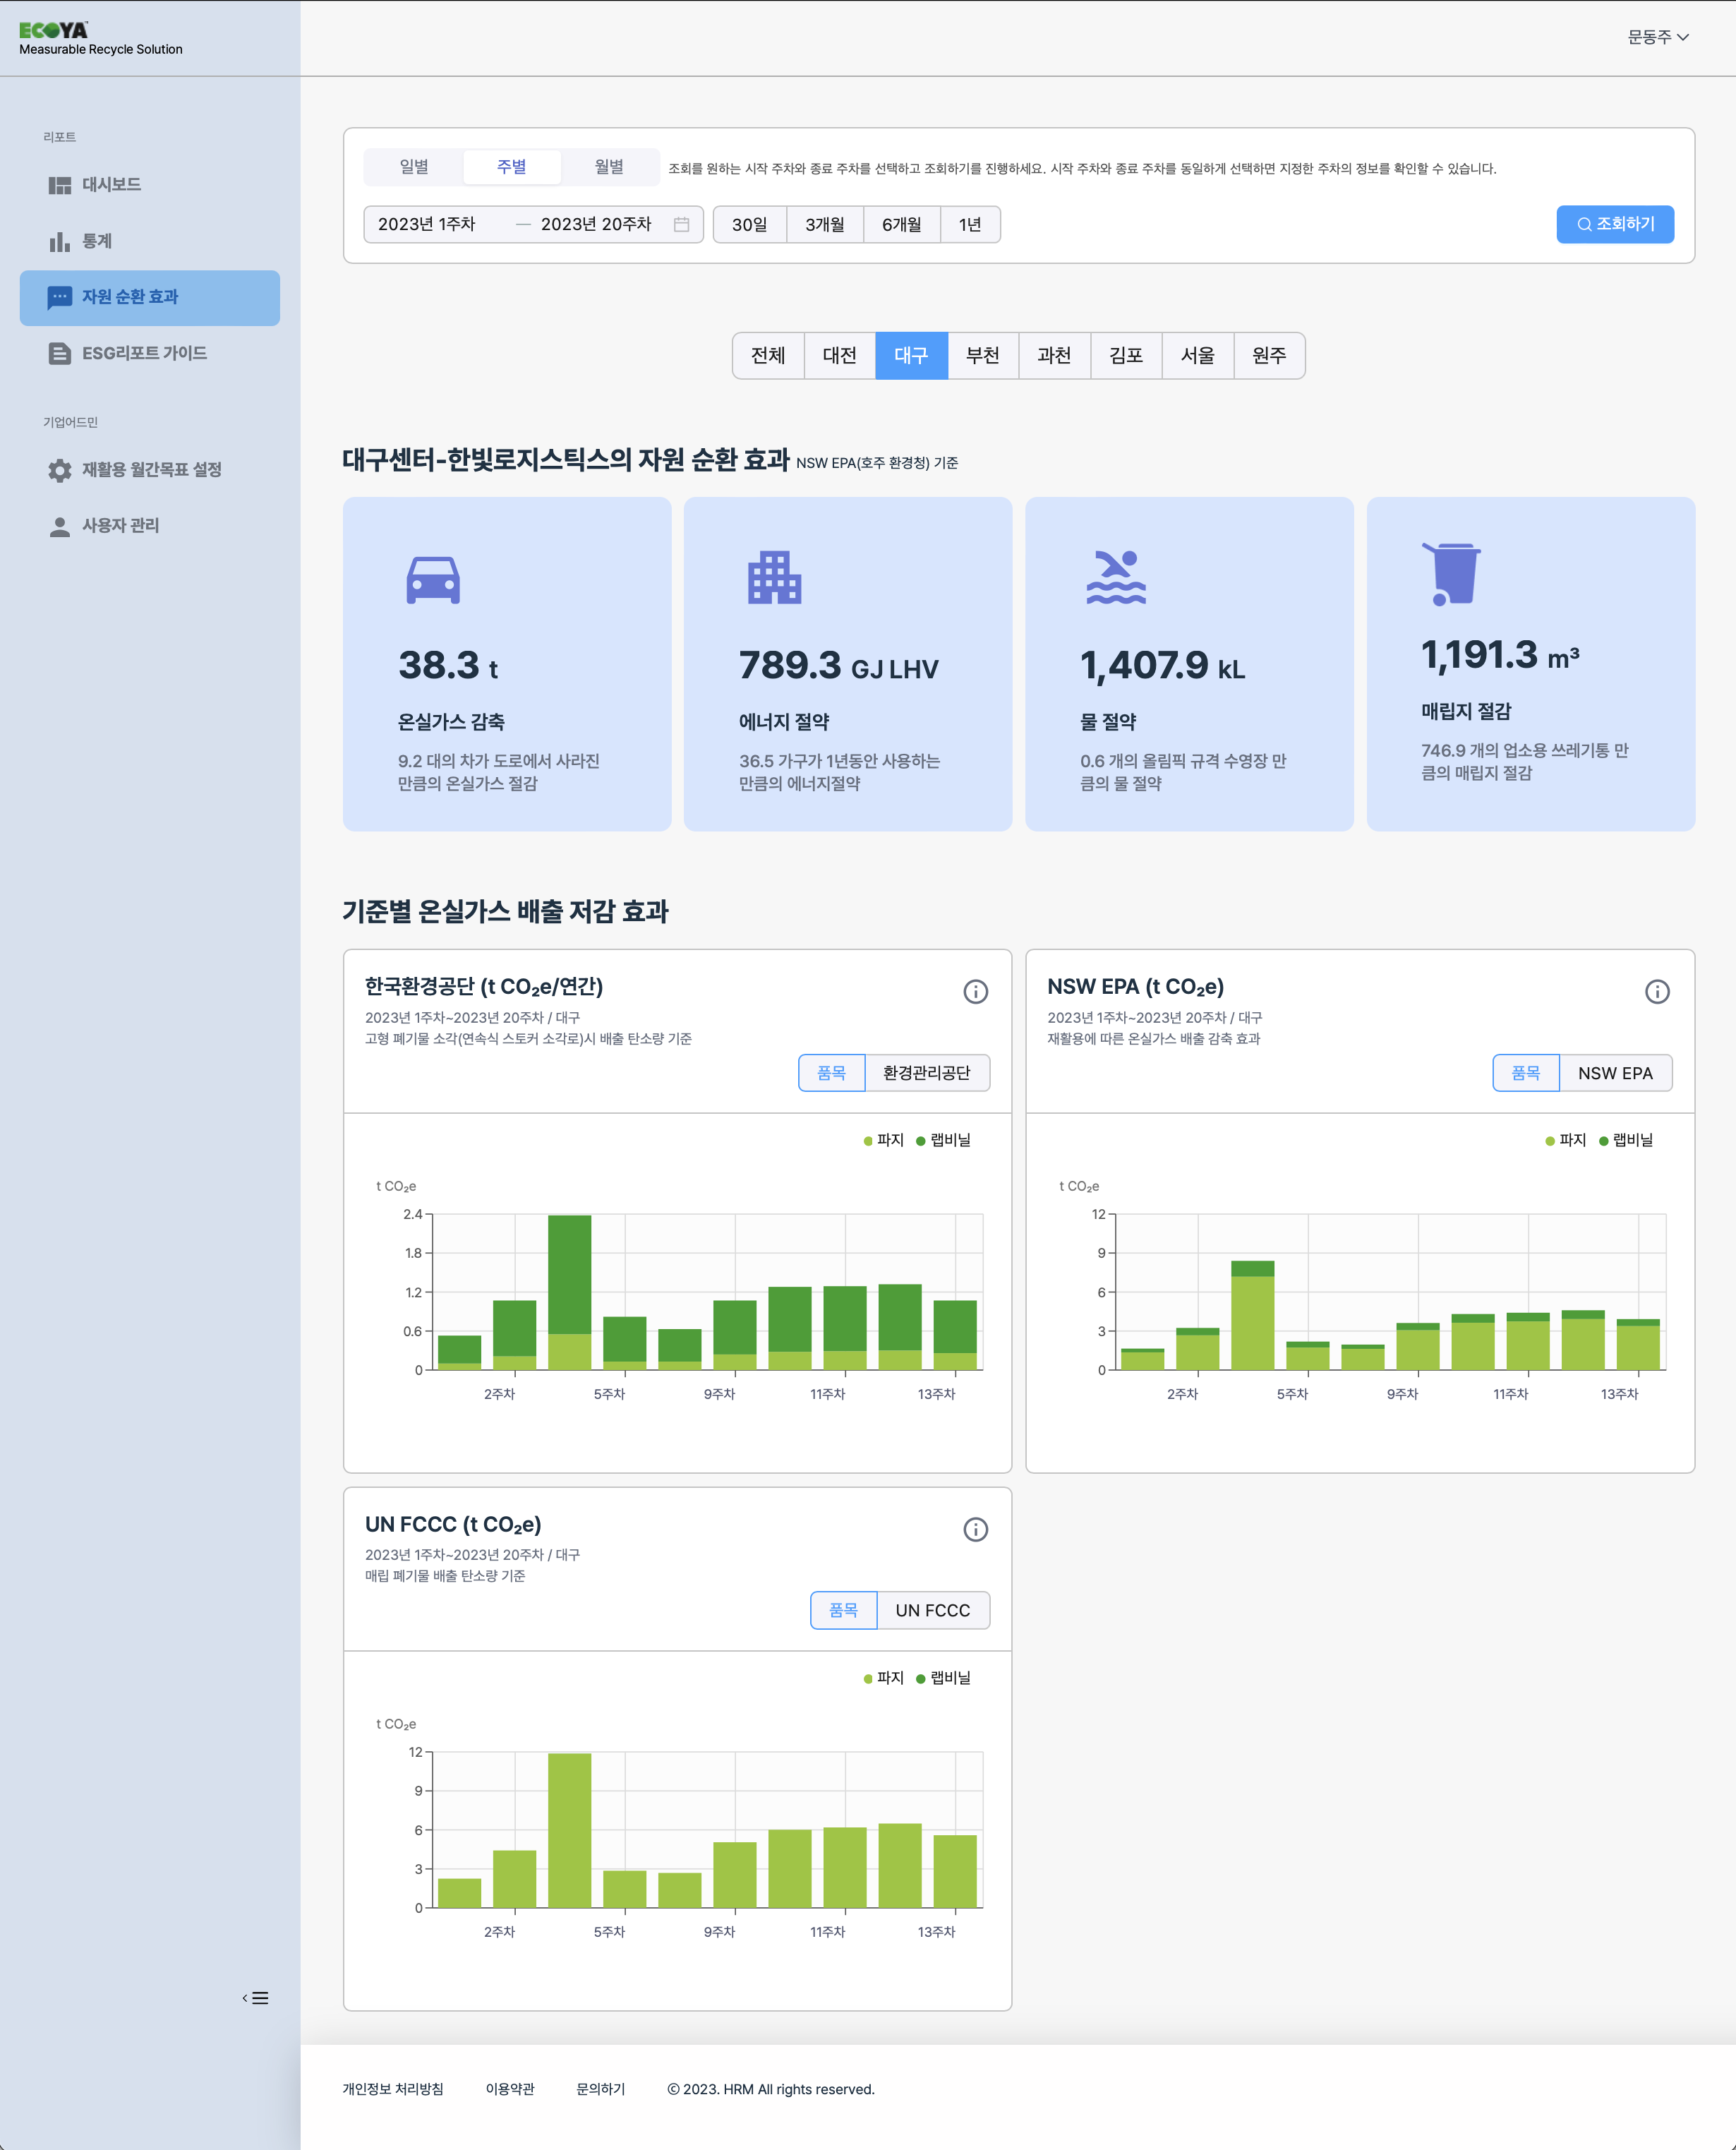Toggle 랩비닐 legend in 한국환경공단 chart
The width and height of the screenshot is (1736, 2150).
pos(943,1140)
